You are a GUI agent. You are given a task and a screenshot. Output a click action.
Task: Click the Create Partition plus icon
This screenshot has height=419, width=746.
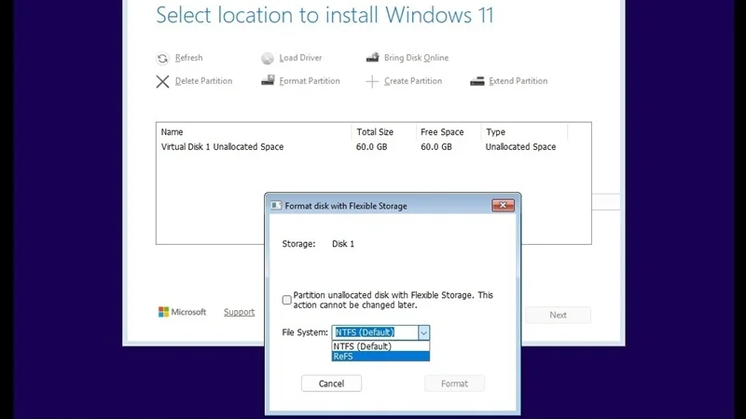[372, 81]
